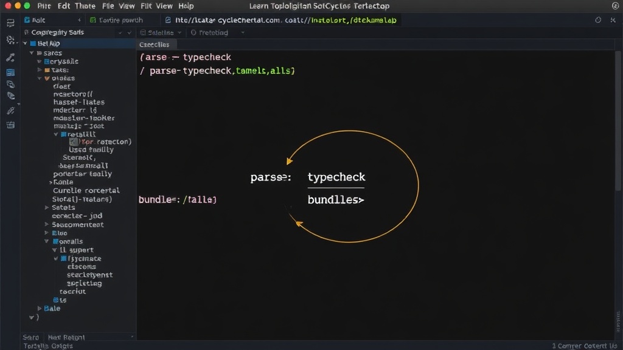Collapse the 'retalilt' node
The height and width of the screenshot is (350, 623).
(x=56, y=134)
